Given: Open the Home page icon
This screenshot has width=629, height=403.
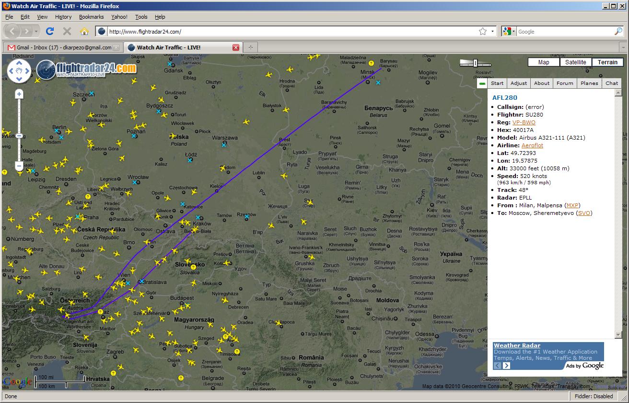Looking at the screenshot, I should coord(84,32).
